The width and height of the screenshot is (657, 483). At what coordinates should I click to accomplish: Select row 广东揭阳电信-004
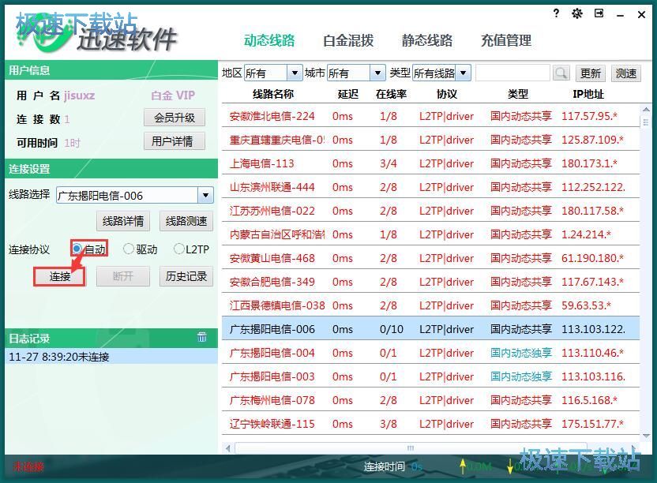pyautogui.click(x=430, y=352)
